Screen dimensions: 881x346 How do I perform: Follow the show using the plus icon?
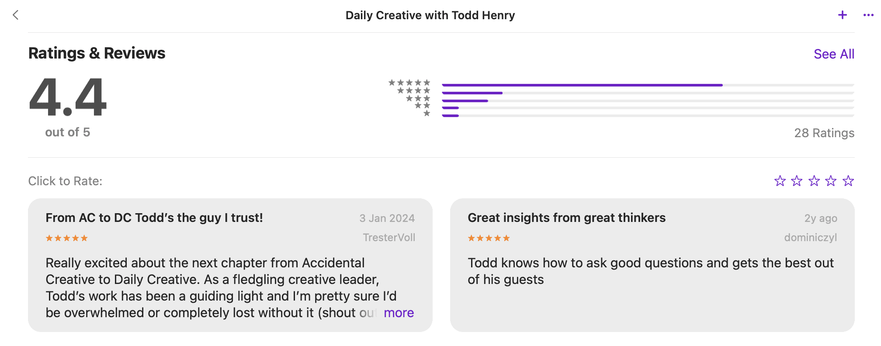843,15
